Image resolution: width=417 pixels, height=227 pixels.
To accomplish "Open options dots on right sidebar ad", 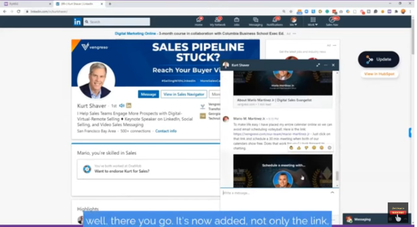I will pos(334,46).
